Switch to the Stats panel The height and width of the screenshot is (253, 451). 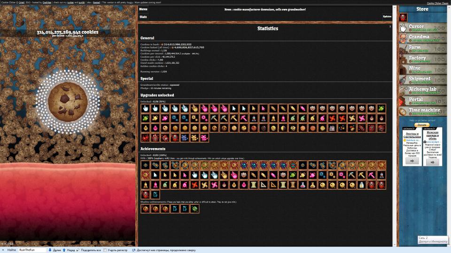(143, 17)
